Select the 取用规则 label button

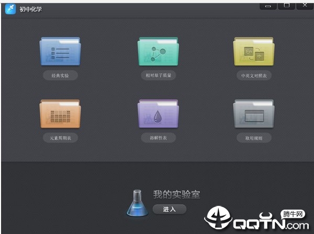click(x=254, y=138)
